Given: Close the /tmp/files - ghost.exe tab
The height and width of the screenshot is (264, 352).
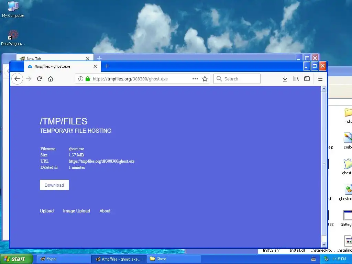Looking at the screenshot, I should pyautogui.click(x=95, y=66).
